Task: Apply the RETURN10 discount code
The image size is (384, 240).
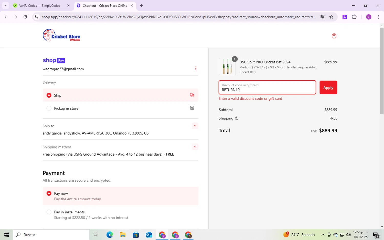Action: point(328,88)
